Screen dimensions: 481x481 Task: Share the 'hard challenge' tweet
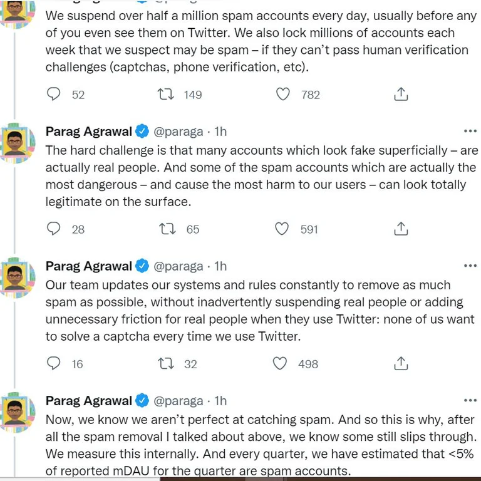[401, 229]
